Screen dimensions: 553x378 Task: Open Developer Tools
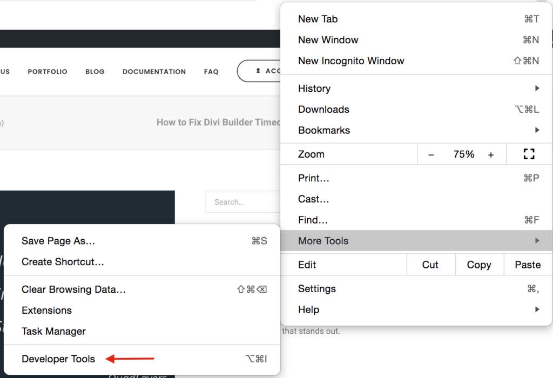pyautogui.click(x=142, y=359)
